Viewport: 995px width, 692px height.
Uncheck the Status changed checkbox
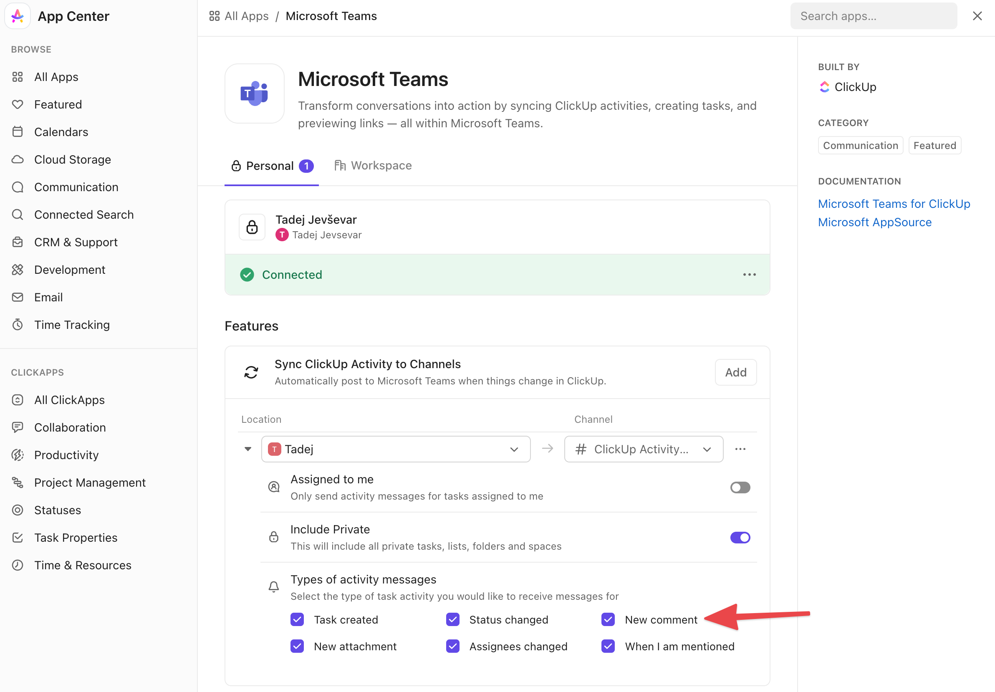click(x=452, y=620)
